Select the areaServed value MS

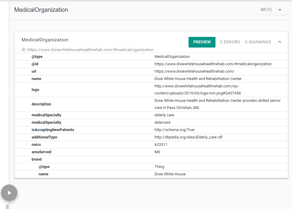pyautogui.click(x=157, y=152)
